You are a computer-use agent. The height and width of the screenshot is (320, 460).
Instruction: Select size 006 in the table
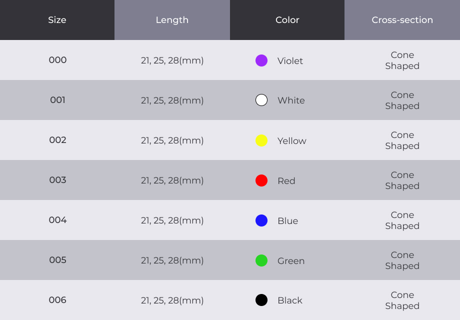point(57,300)
